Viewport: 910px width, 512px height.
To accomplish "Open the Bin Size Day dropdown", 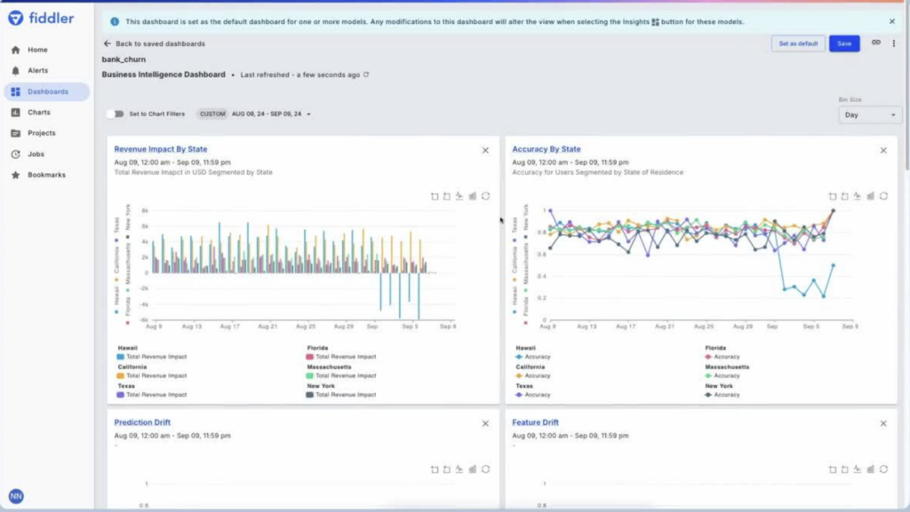I will (x=869, y=114).
